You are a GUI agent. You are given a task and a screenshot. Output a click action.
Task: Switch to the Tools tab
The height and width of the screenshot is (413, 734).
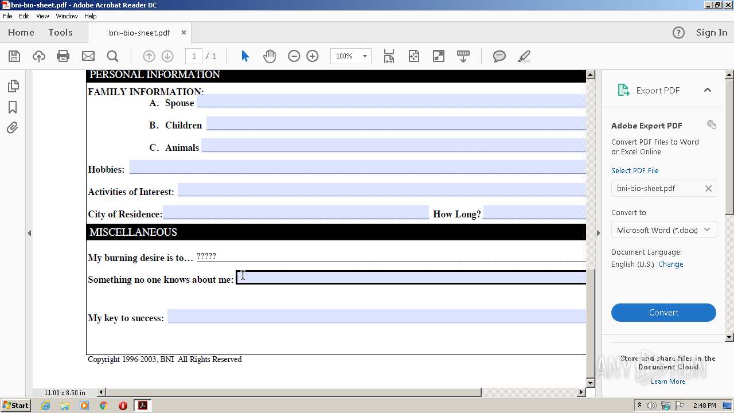[60, 33]
